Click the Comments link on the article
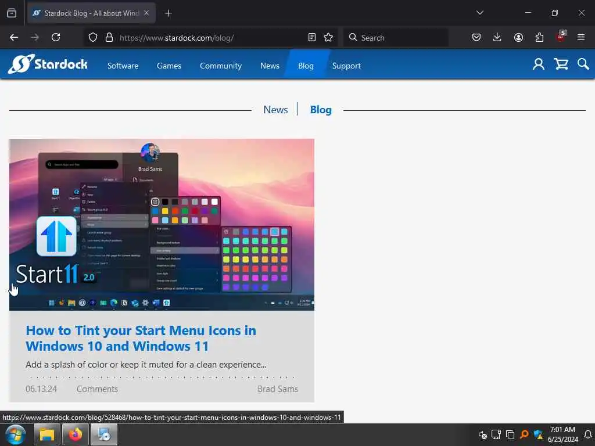595x446 pixels. coord(97,389)
